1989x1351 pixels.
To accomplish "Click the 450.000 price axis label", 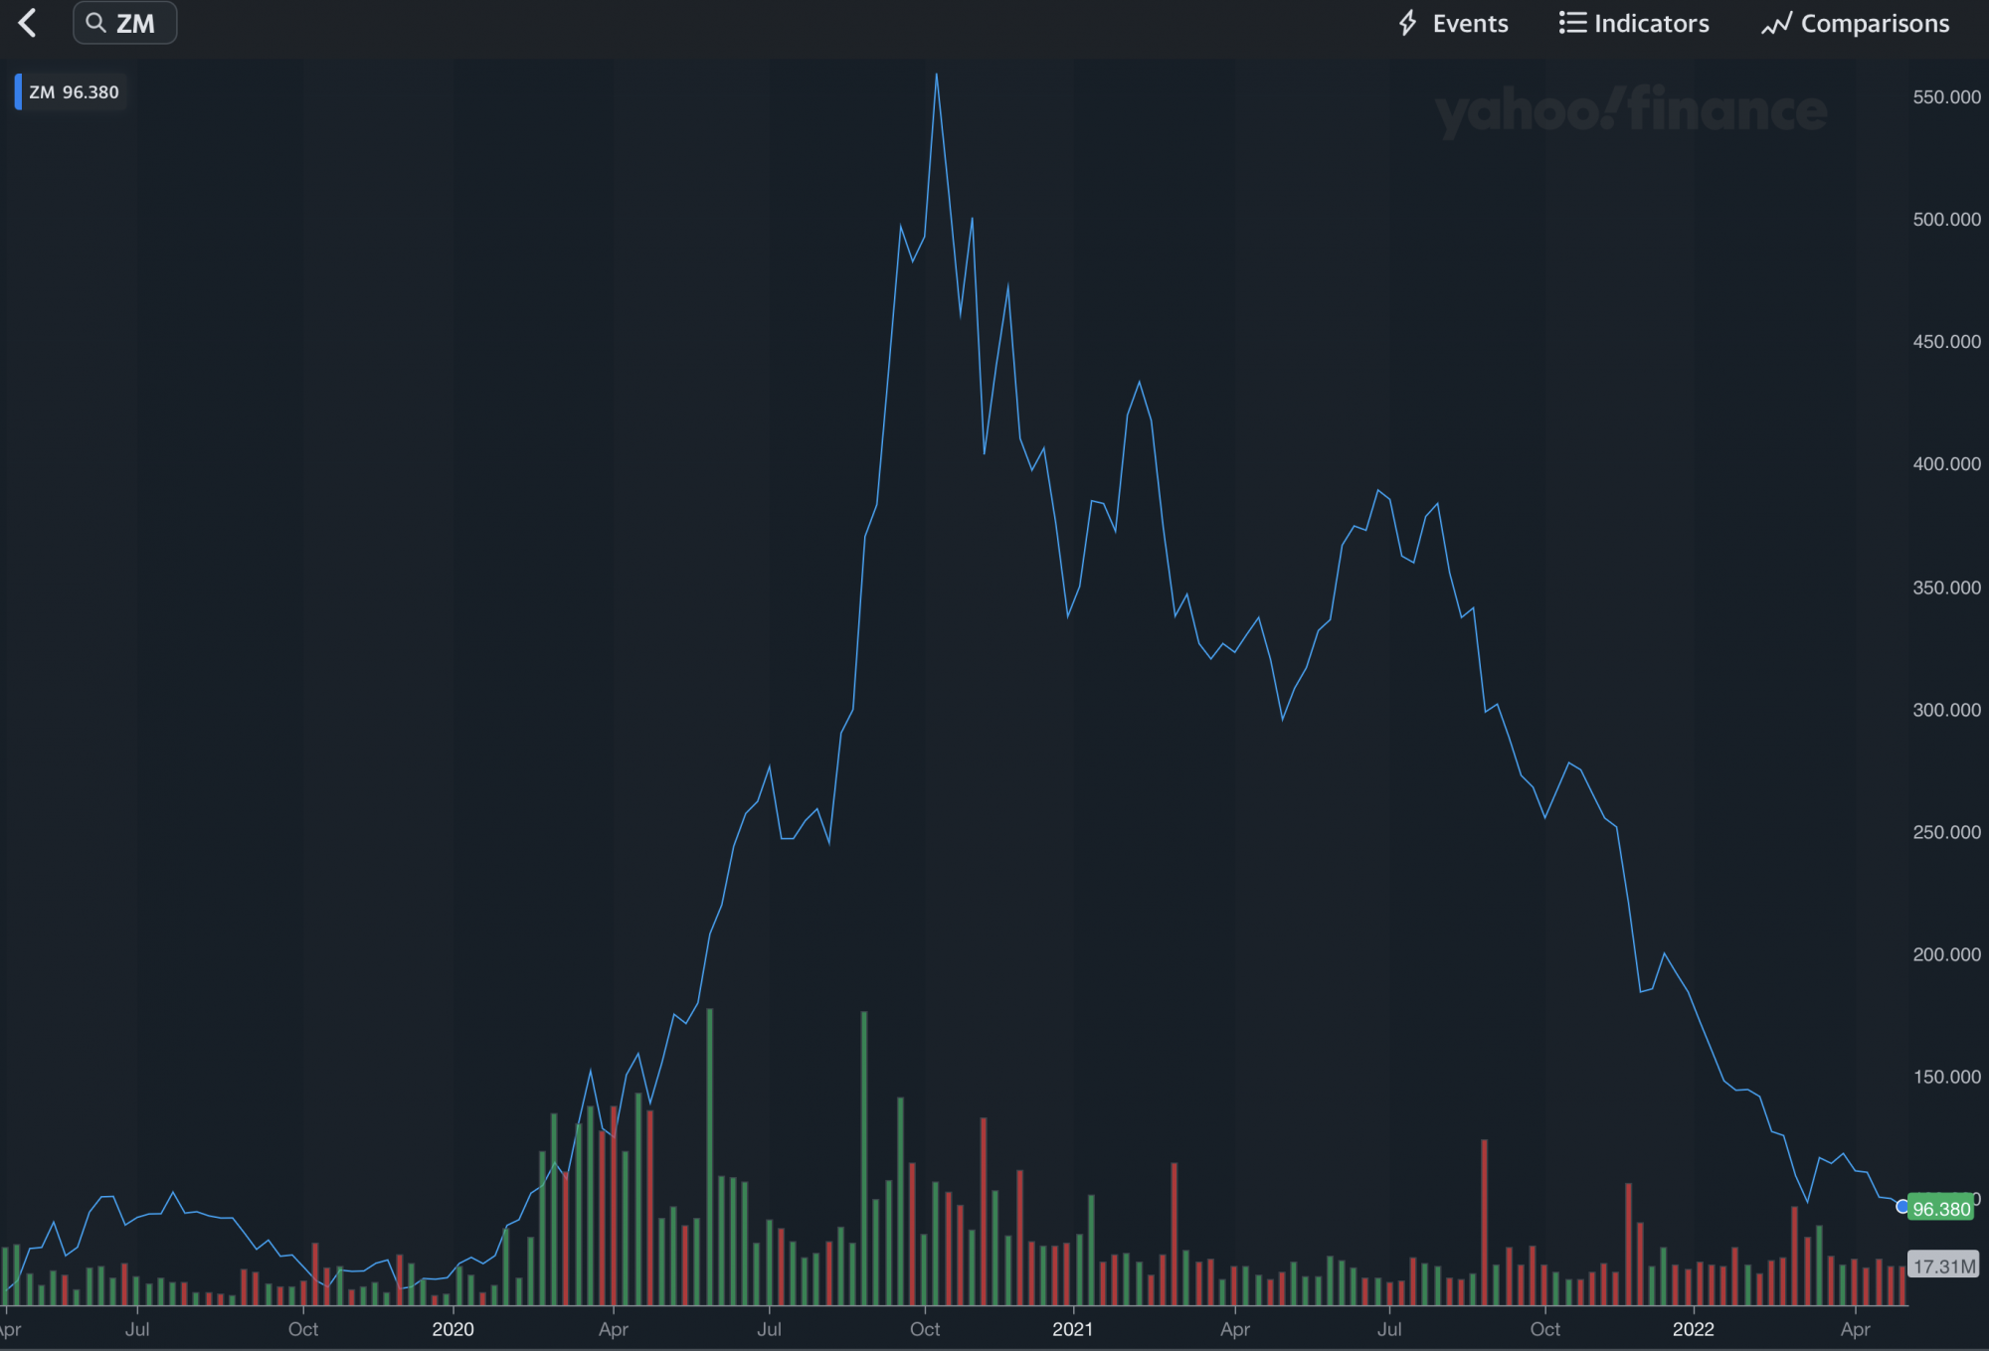I will pos(1946,342).
